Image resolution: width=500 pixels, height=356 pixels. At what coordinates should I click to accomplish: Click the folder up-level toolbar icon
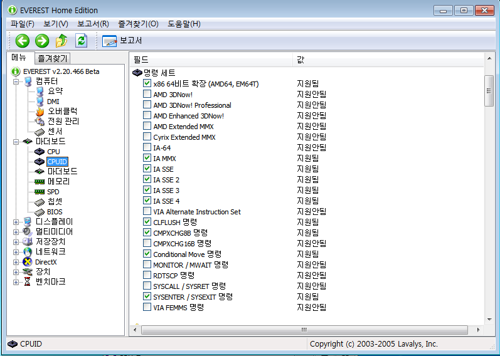61,41
